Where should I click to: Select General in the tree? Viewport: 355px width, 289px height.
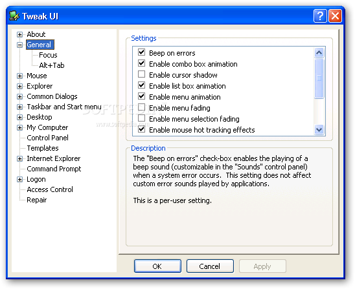pyautogui.click(x=40, y=45)
